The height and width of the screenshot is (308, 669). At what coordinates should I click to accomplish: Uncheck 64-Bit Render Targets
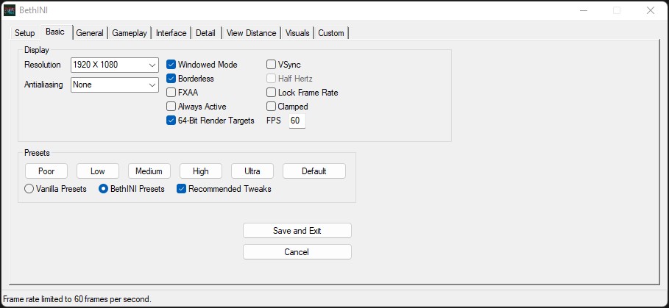point(171,121)
